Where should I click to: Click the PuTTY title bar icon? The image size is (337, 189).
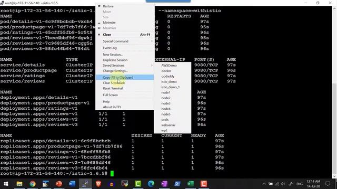[2, 3]
